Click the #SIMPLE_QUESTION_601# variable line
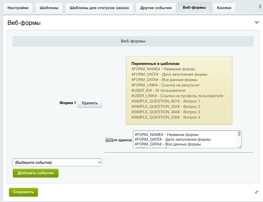The width and height of the screenshot is (263, 202). pos(166,101)
